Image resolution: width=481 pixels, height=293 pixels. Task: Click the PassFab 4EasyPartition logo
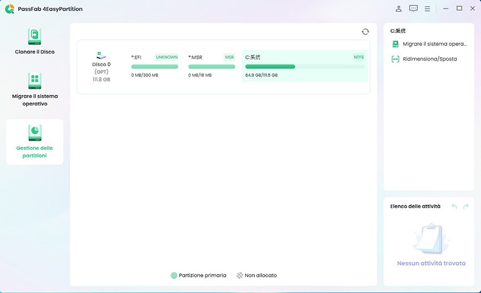coord(10,9)
